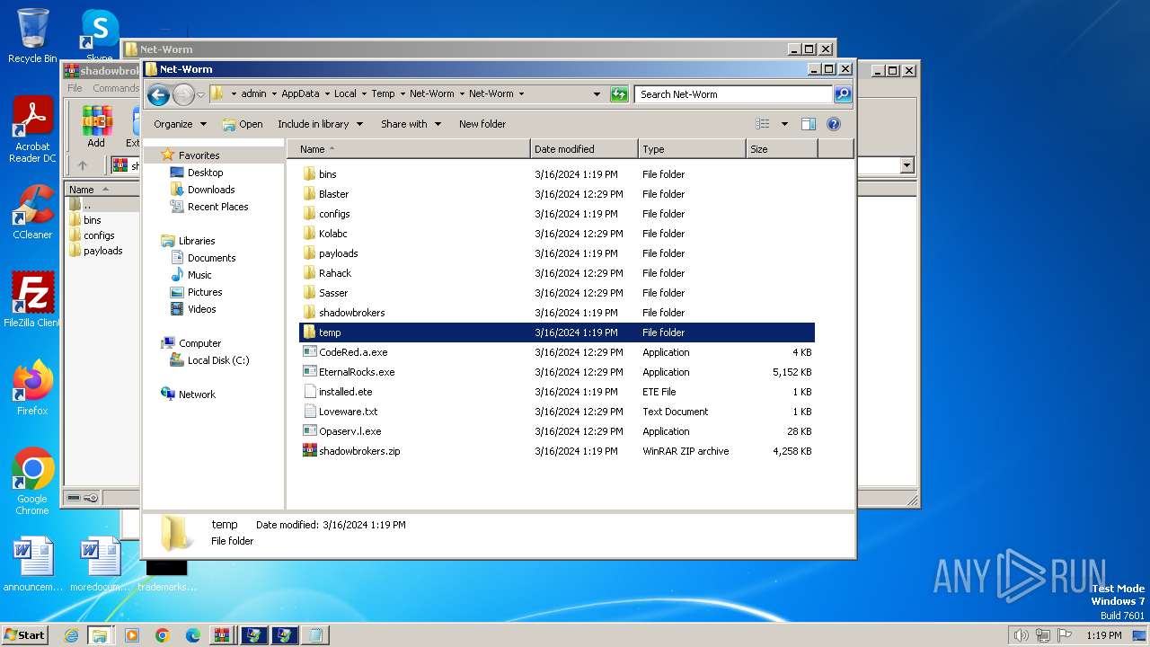Open the Music library
The width and height of the screenshot is (1150, 647).
199,275
